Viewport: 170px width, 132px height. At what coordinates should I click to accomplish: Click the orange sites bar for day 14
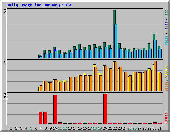(x=76, y=84)
